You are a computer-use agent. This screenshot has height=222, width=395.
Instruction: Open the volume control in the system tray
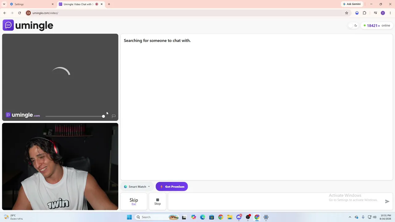click(375, 217)
